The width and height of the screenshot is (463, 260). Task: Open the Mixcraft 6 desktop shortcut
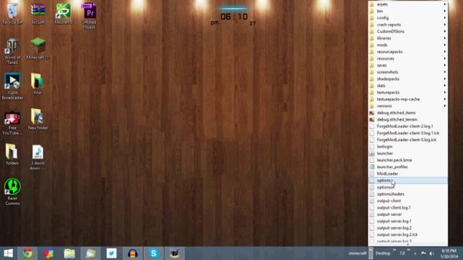click(63, 13)
